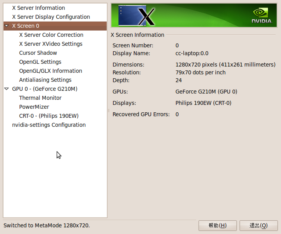The image size is (281, 234).
Task: Click the pane divider grip handle
Action: click(x=109, y=110)
